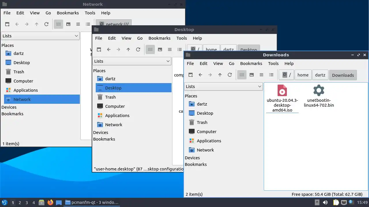The width and height of the screenshot is (369, 207).
Task: Click the Downloads breadcrumb button
Action: click(343, 75)
